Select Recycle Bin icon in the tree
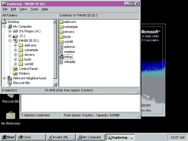The image size is (188, 141). 10,83
